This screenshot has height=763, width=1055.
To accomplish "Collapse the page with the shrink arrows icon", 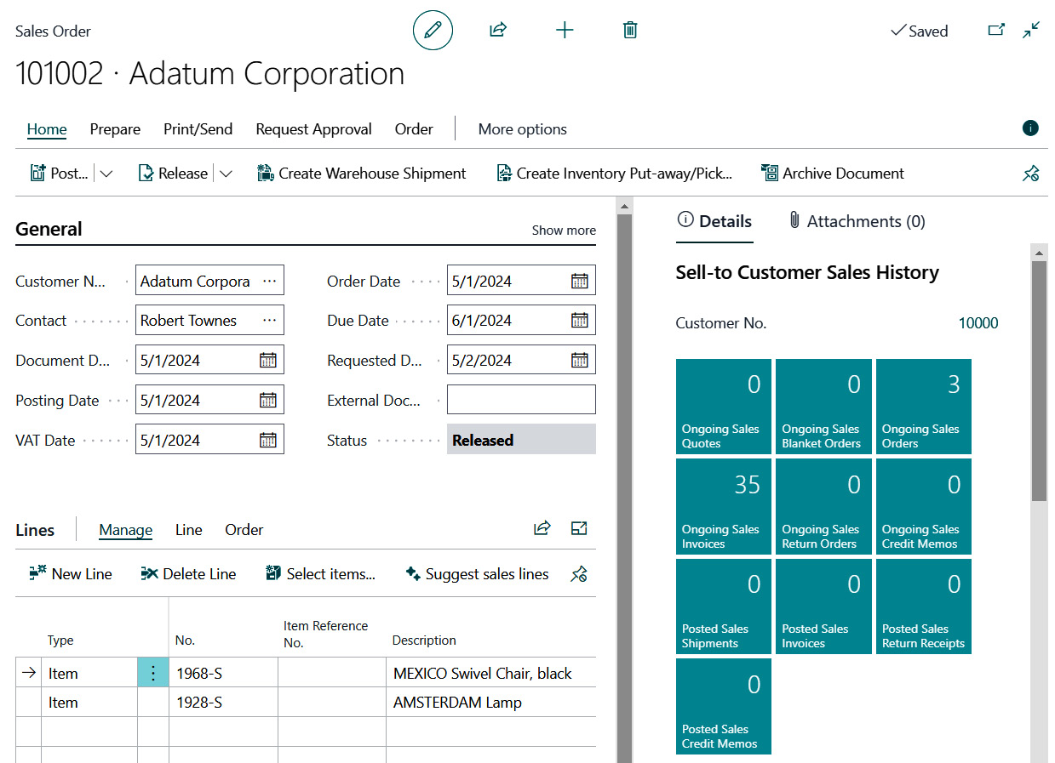I will point(1031,30).
